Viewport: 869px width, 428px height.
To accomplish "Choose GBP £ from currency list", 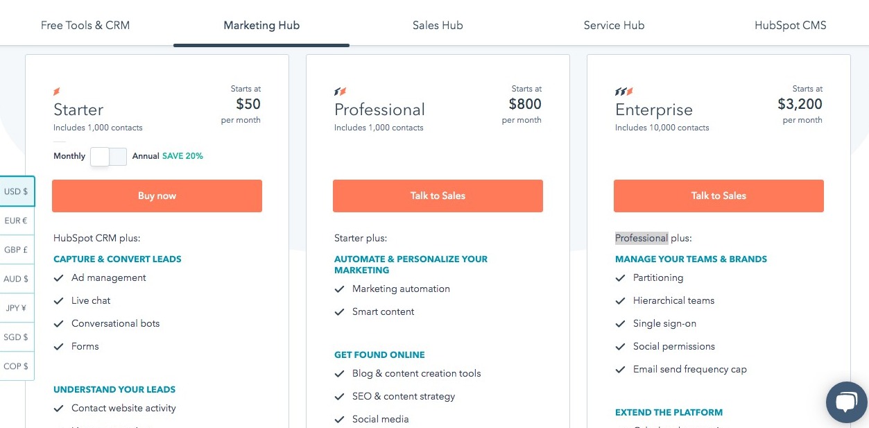I will point(17,250).
